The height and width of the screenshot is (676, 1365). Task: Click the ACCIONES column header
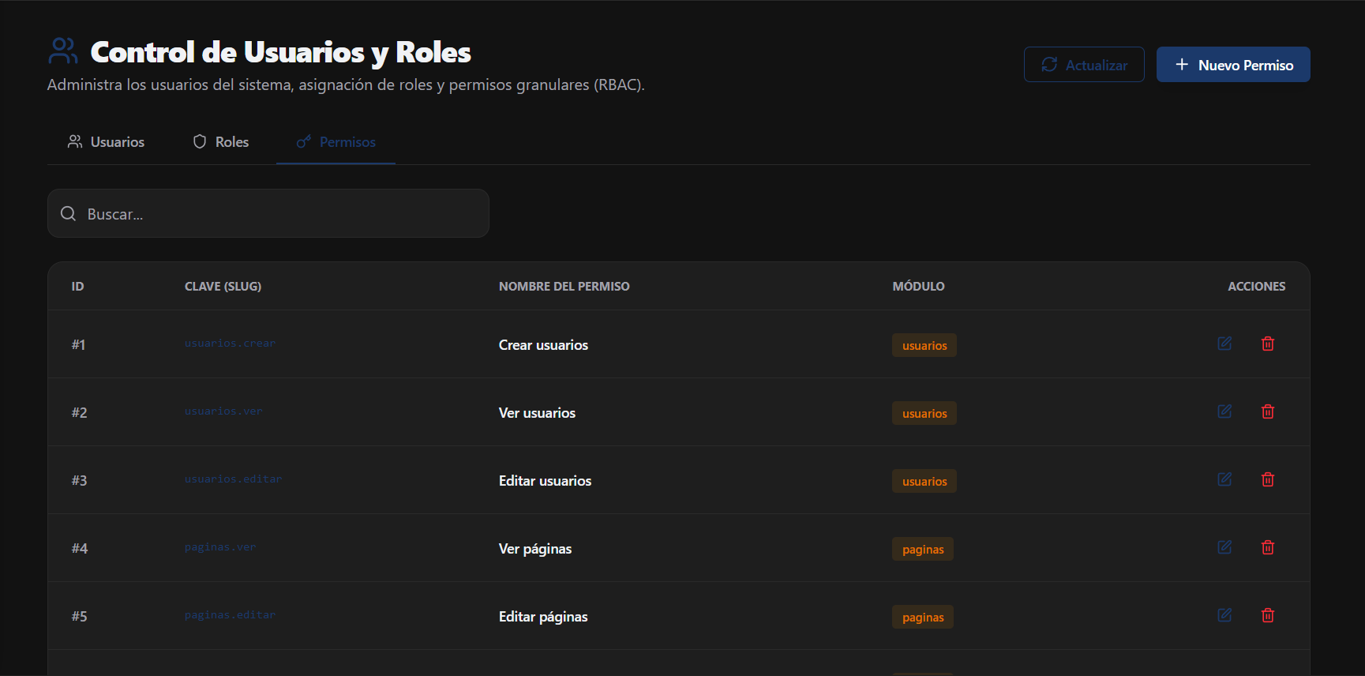coord(1257,286)
